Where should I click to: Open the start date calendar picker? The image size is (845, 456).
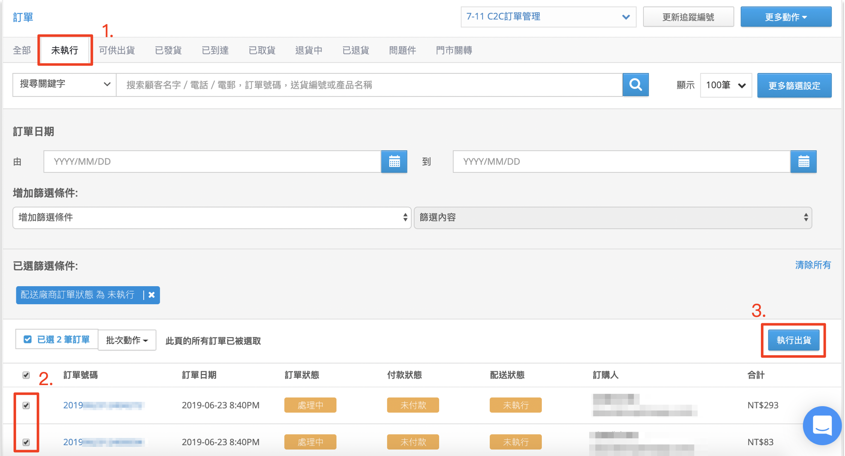click(394, 162)
